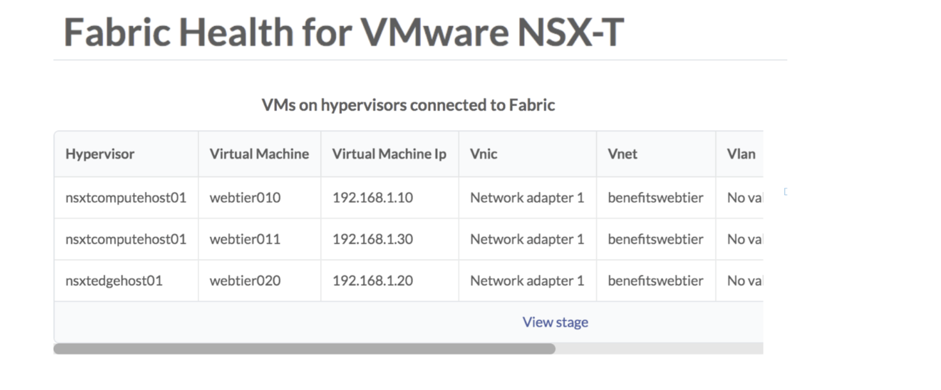Click the Vnet column header
The width and height of the screenshot is (941, 390).
point(623,154)
